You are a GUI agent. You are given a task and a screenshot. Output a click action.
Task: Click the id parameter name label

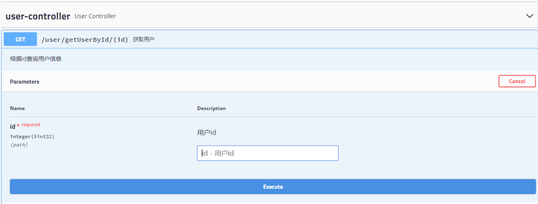click(12, 127)
